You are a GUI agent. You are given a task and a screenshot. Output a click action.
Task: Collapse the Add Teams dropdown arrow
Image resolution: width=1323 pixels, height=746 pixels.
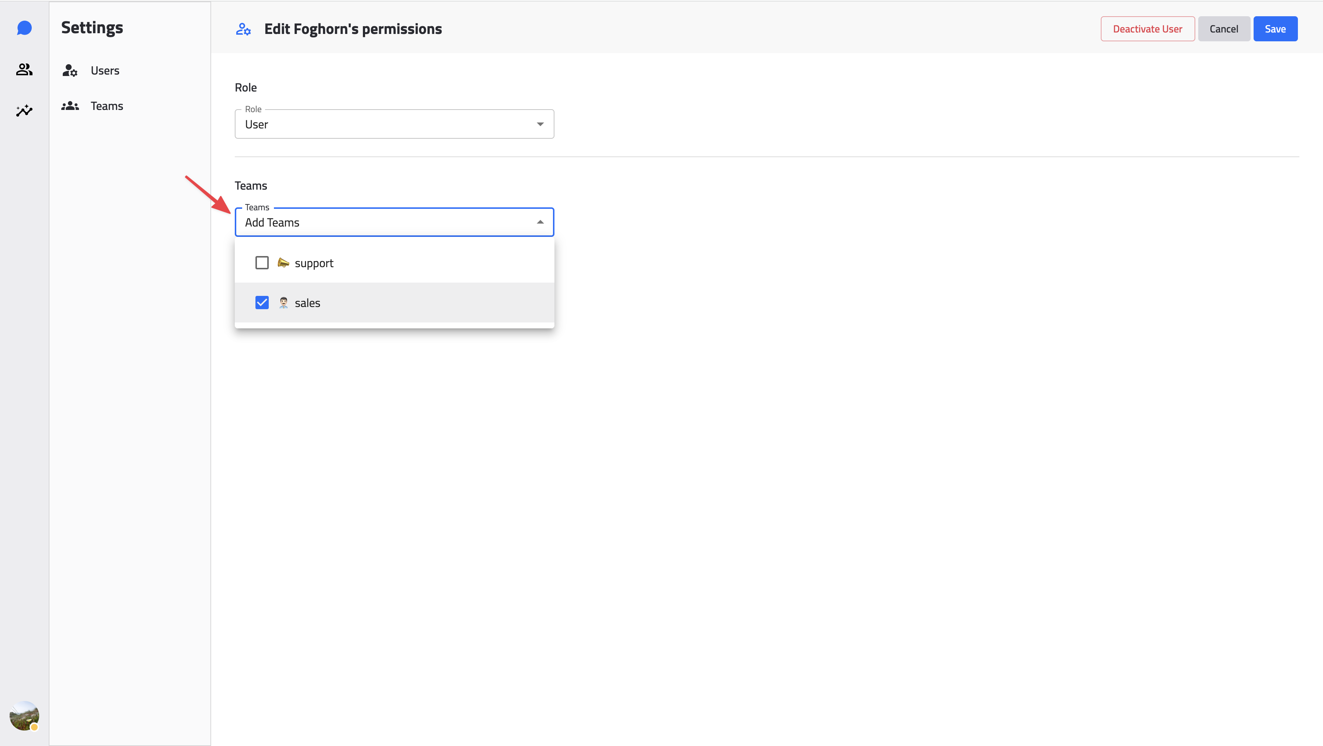[x=540, y=222]
